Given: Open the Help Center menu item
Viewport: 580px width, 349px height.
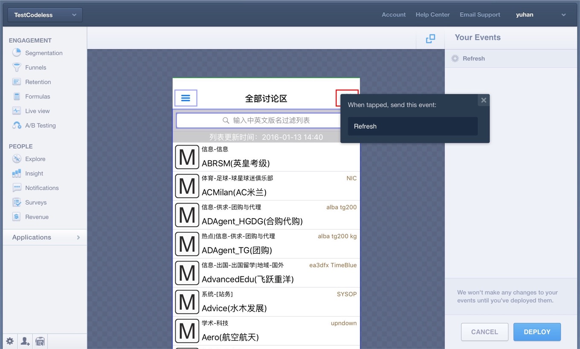Looking at the screenshot, I should [432, 15].
